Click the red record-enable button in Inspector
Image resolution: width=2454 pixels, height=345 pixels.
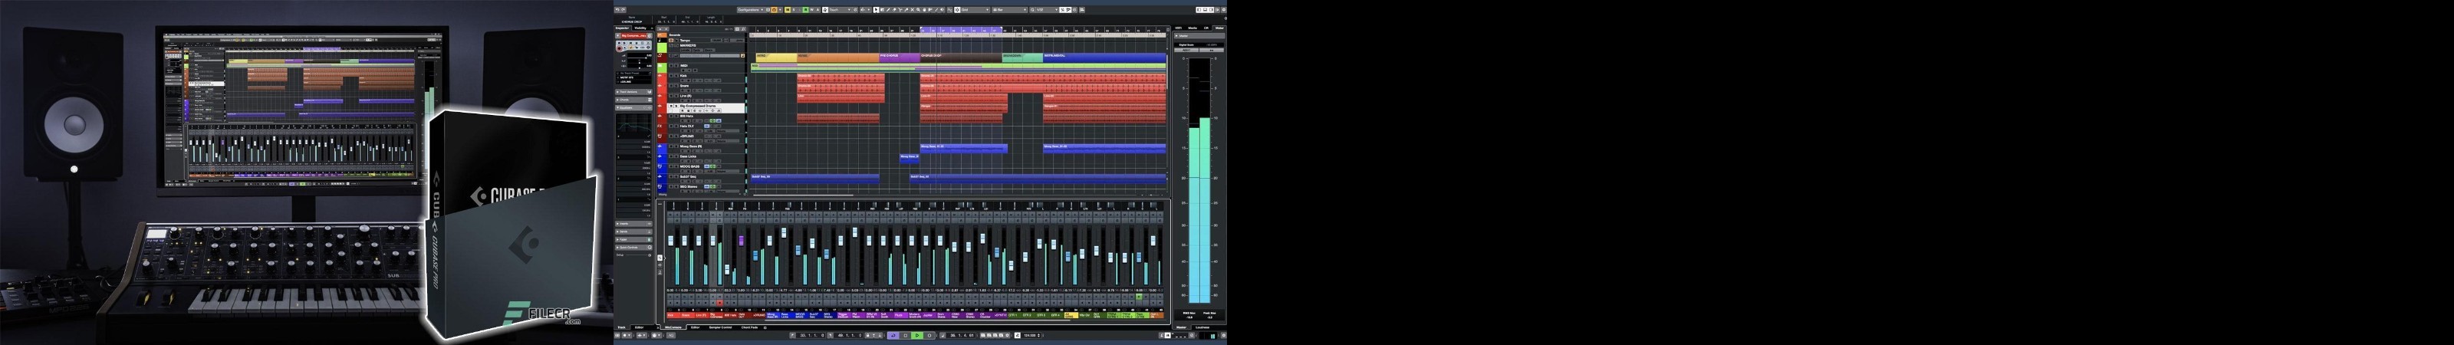(620, 48)
